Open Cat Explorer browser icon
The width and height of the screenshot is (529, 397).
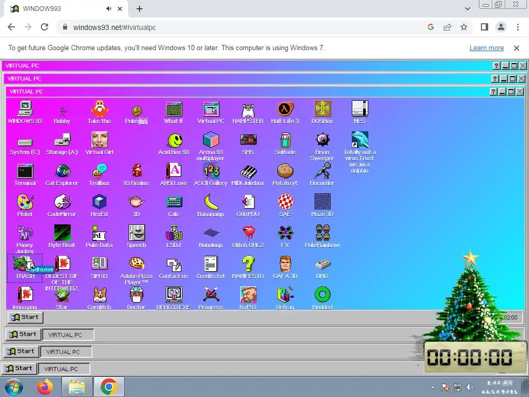pyautogui.click(x=62, y=175)
